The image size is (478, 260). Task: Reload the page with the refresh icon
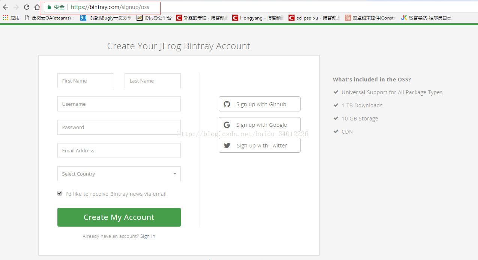point(27,7)
